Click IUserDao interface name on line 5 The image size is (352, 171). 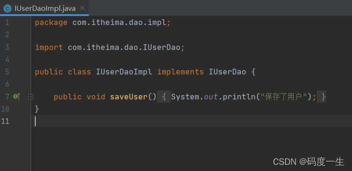tap(227, 72)
